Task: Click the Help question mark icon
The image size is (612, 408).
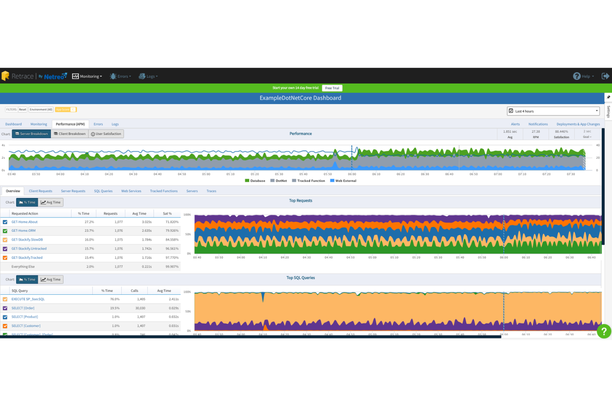Action: pos(577,76)
